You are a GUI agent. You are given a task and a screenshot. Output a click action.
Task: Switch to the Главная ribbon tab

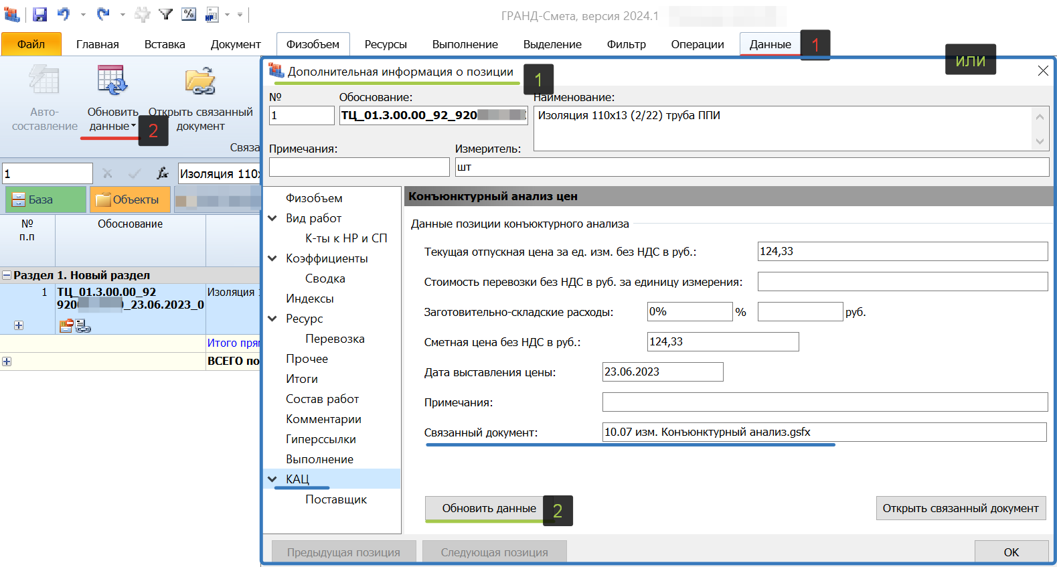tap(98, 44)
